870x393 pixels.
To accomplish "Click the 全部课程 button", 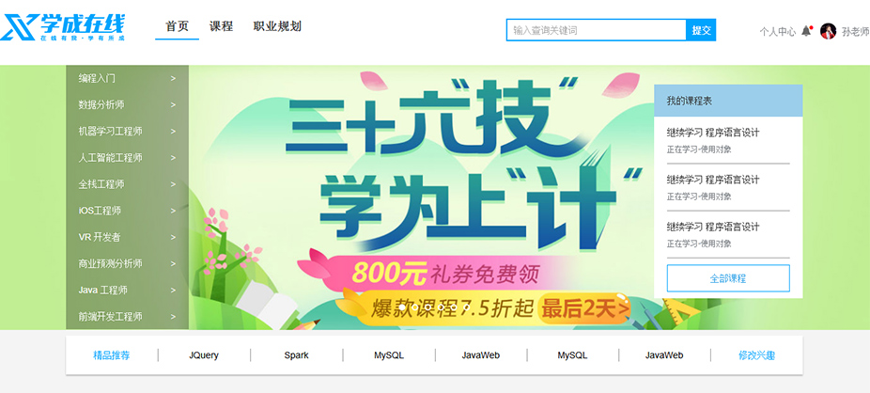I will coord(728,278).
